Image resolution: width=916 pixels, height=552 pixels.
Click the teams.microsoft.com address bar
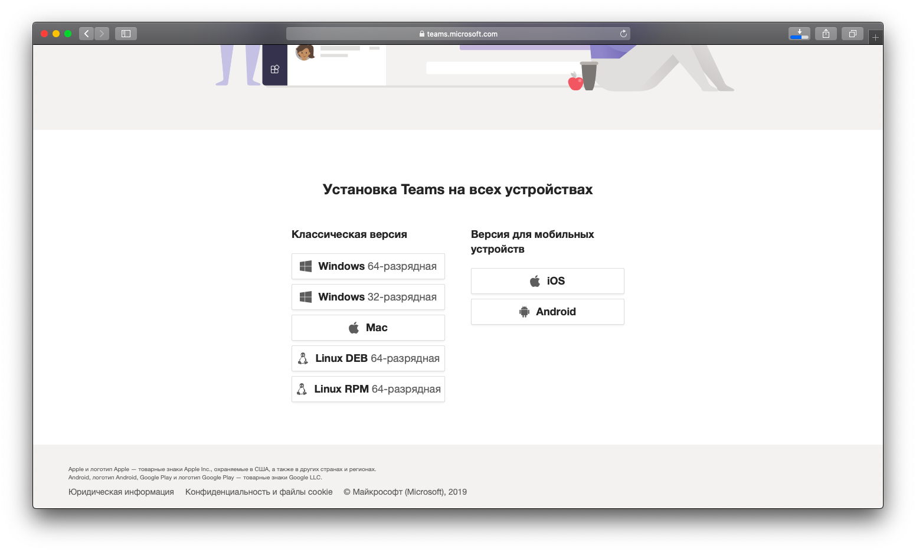[458, 34]
